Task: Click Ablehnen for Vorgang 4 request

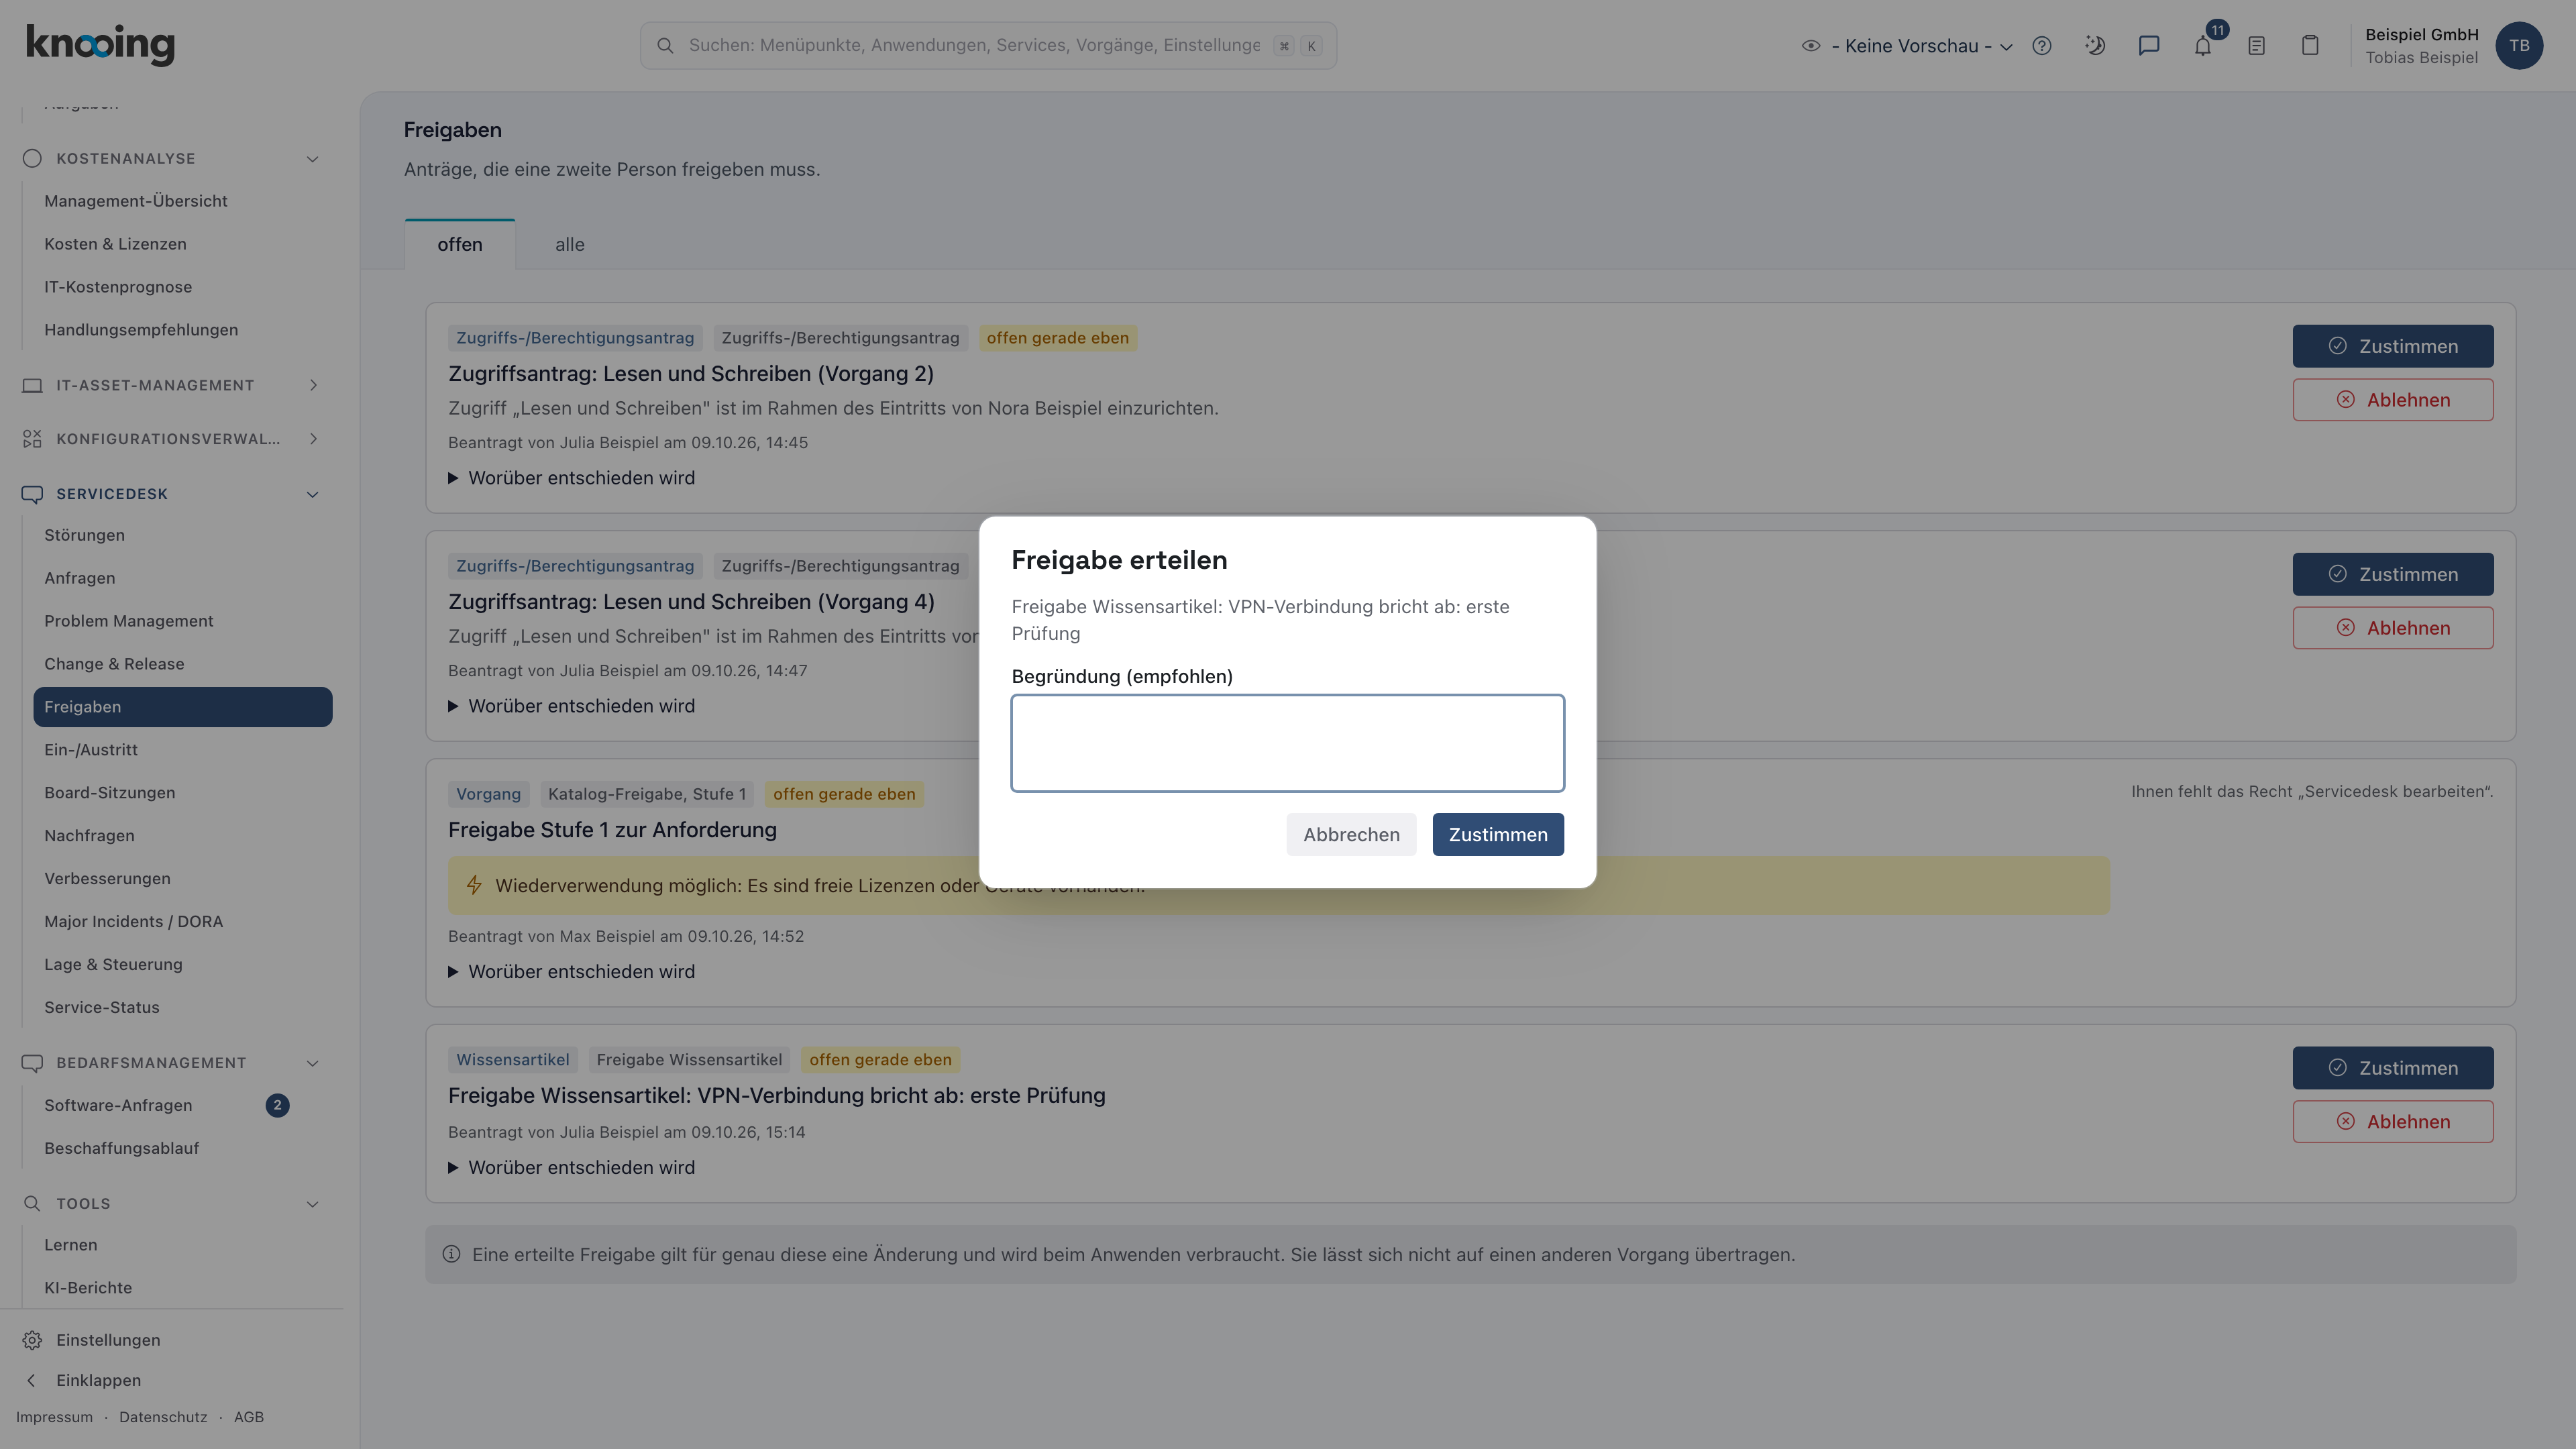Action: [x=2392, y=628]
